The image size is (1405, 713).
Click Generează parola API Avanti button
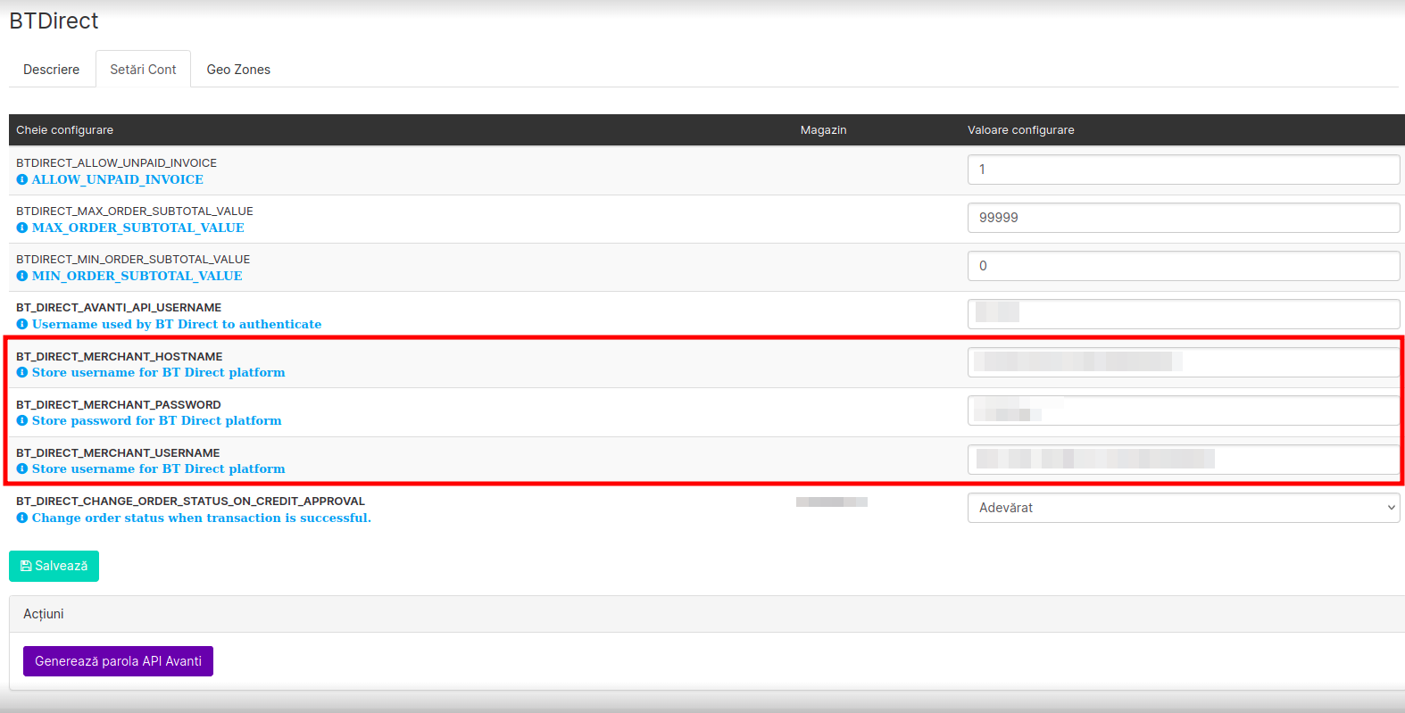pos(118,661)
